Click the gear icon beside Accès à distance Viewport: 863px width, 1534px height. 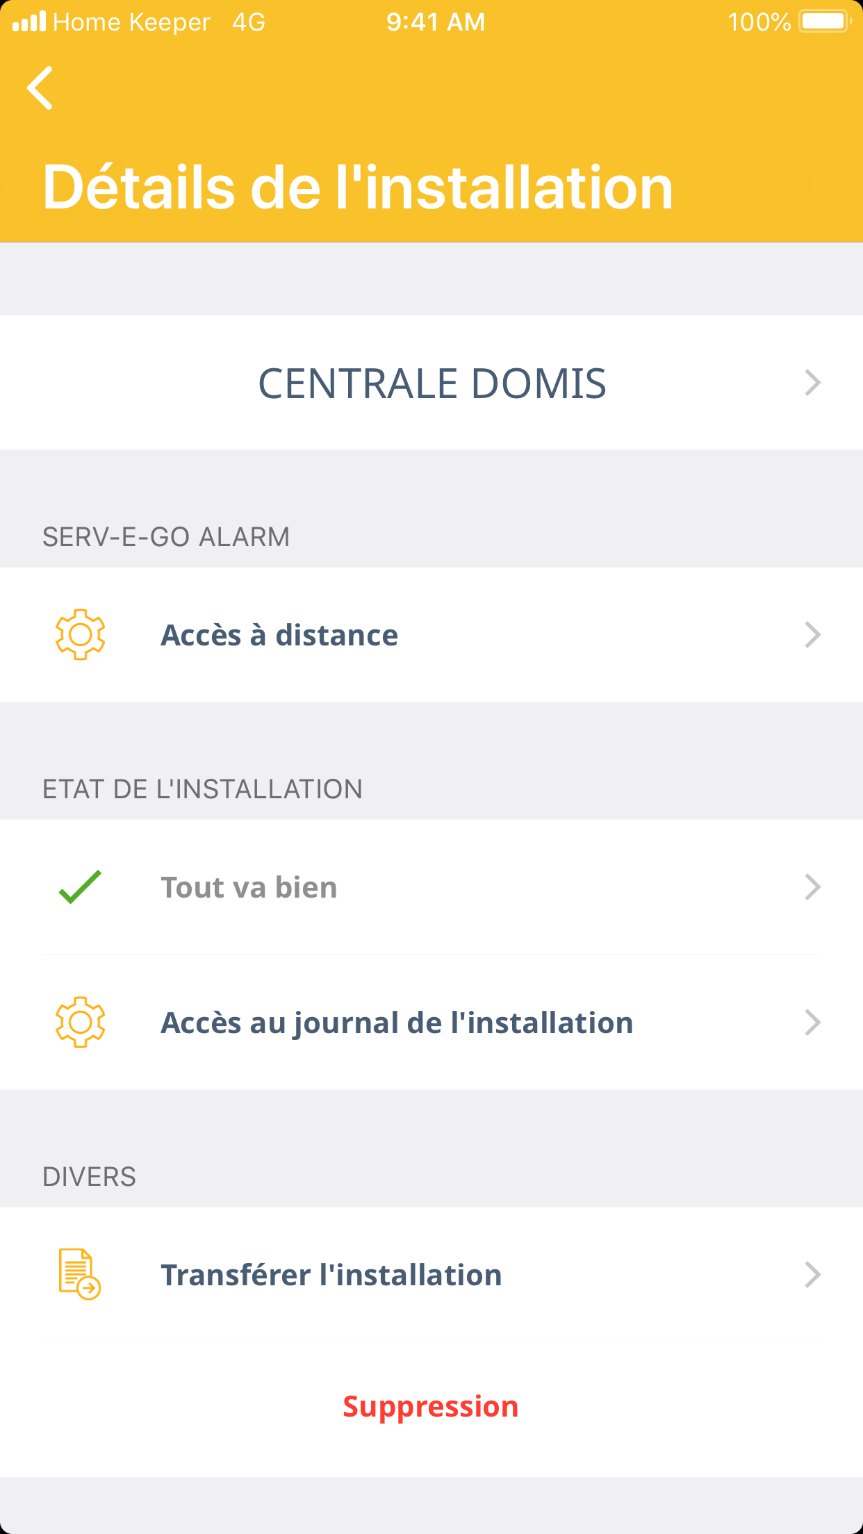tap(80, 634)
